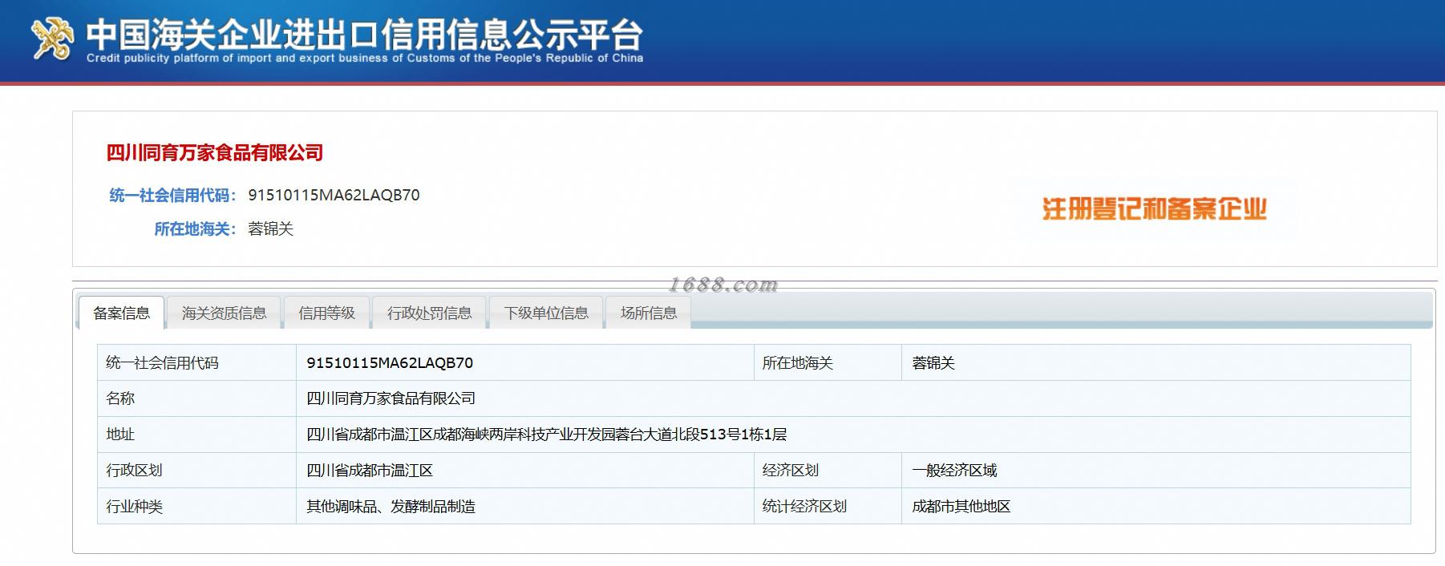Click the 一般经济区域 cell
Image resolution: width=1445 pixels, height=566 pixels.
point(1156,471)
